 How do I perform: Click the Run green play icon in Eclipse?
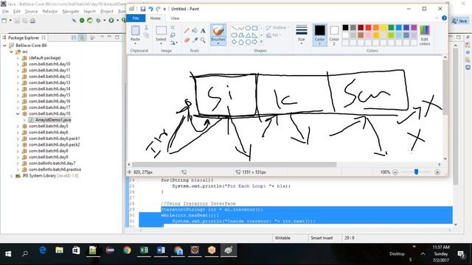[111, 21]
